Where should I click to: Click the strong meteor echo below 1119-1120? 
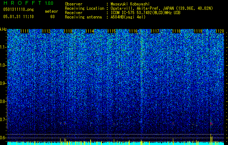tap(211, 124)
